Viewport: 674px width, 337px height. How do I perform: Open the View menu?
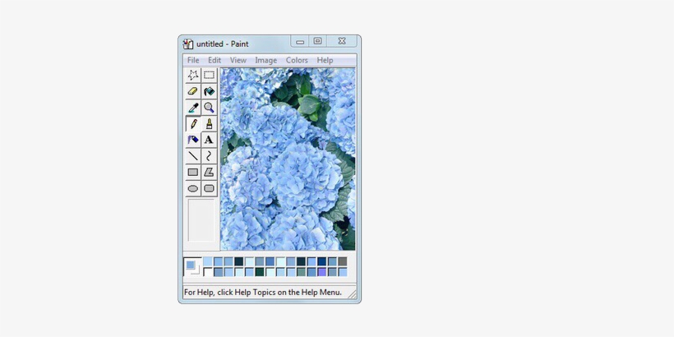pos(238,60)
